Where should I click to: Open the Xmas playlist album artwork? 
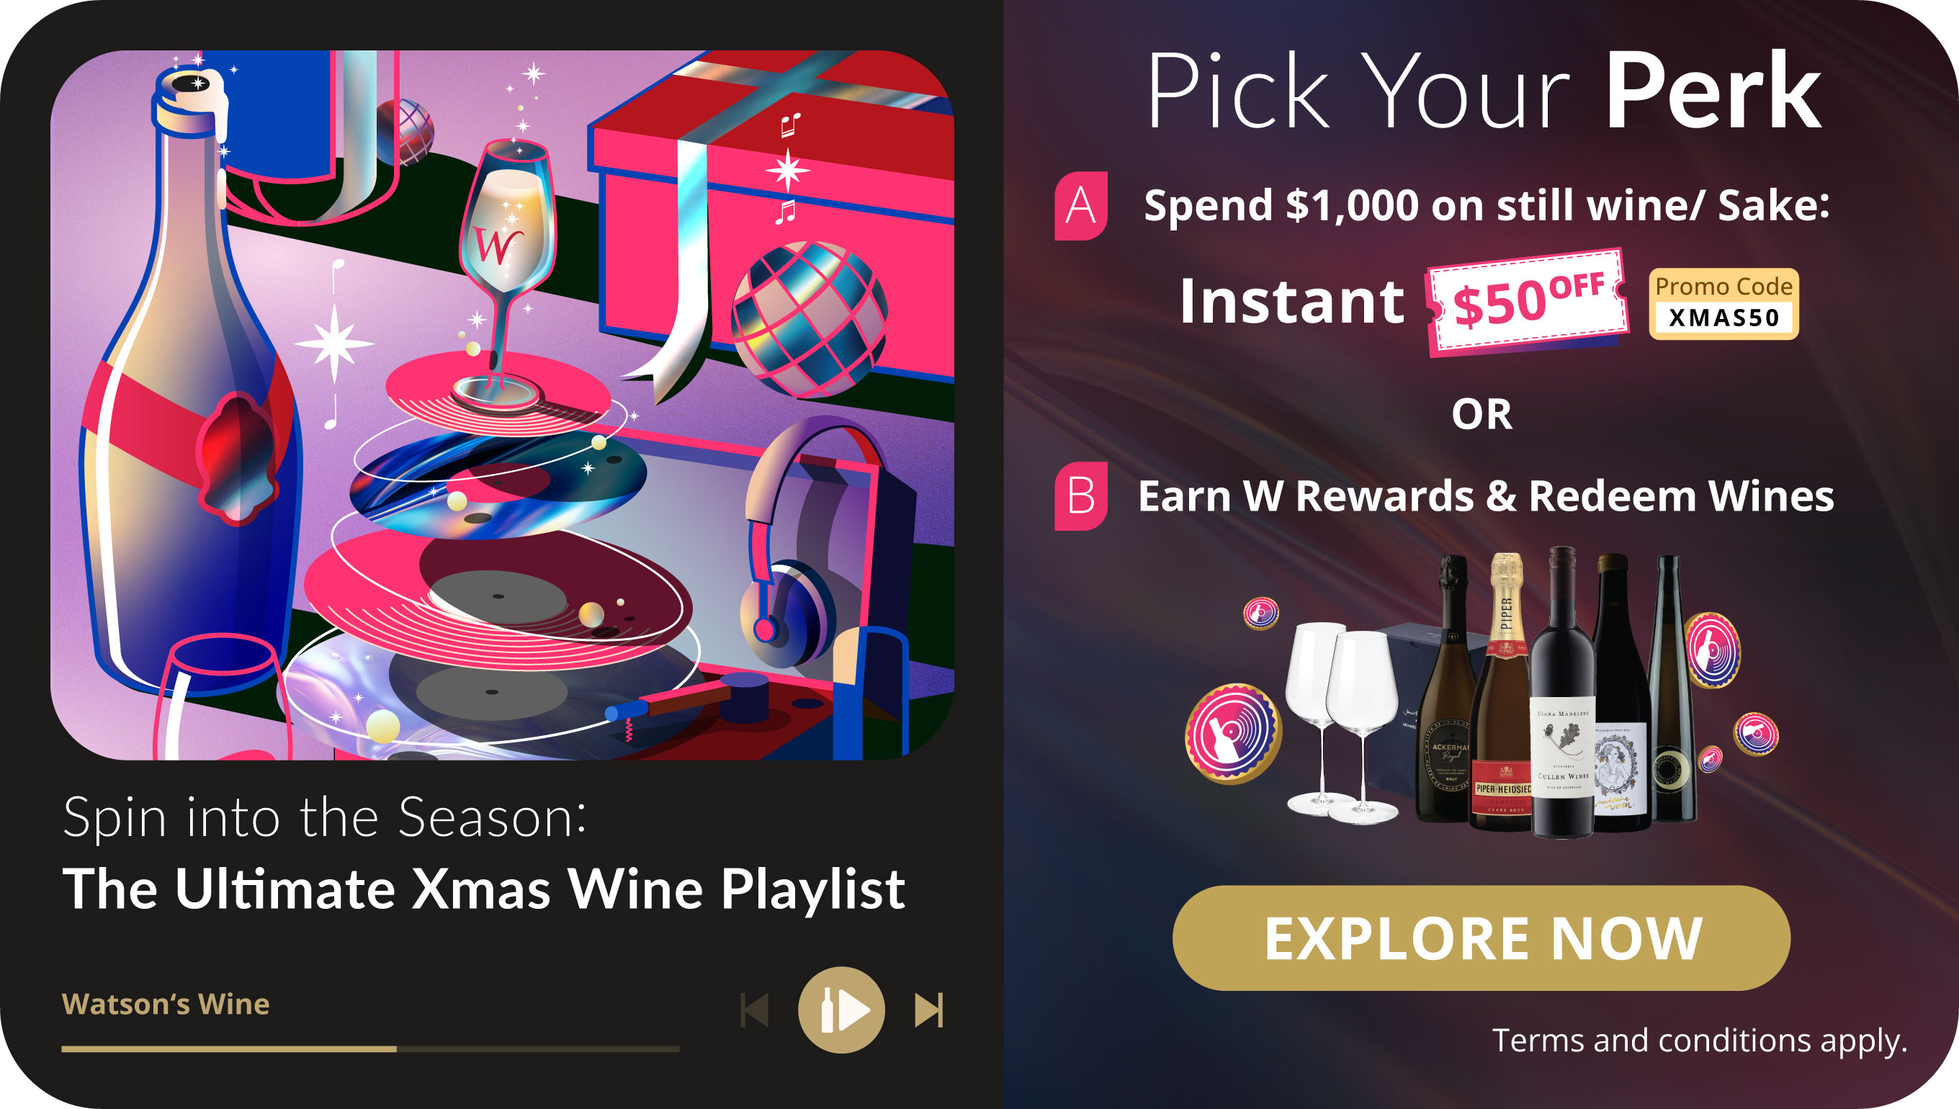click(502, 405)
